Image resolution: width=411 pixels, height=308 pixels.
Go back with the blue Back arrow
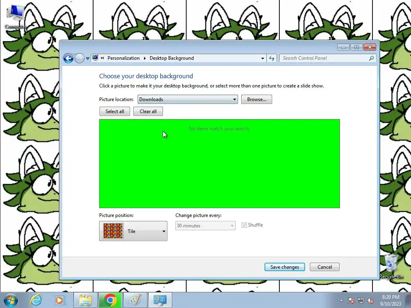68,58
